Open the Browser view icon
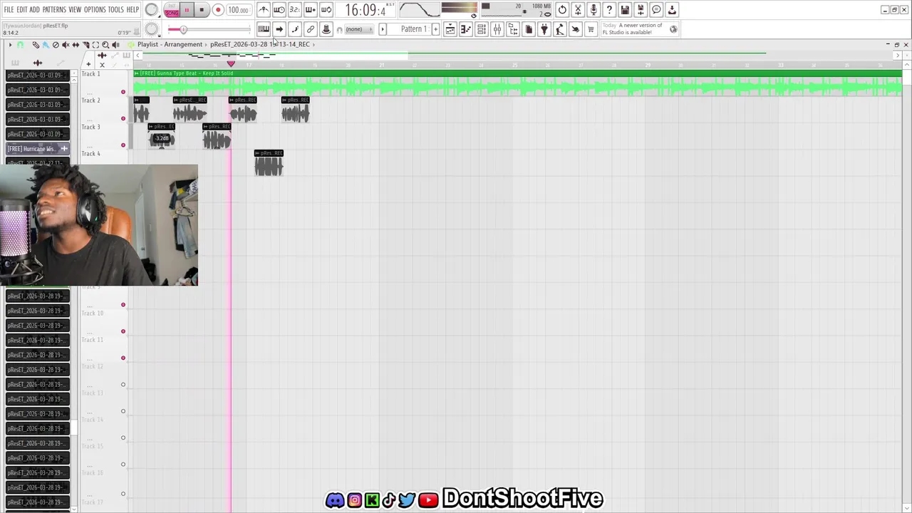The image size is (912, 513). coord(513,29)
